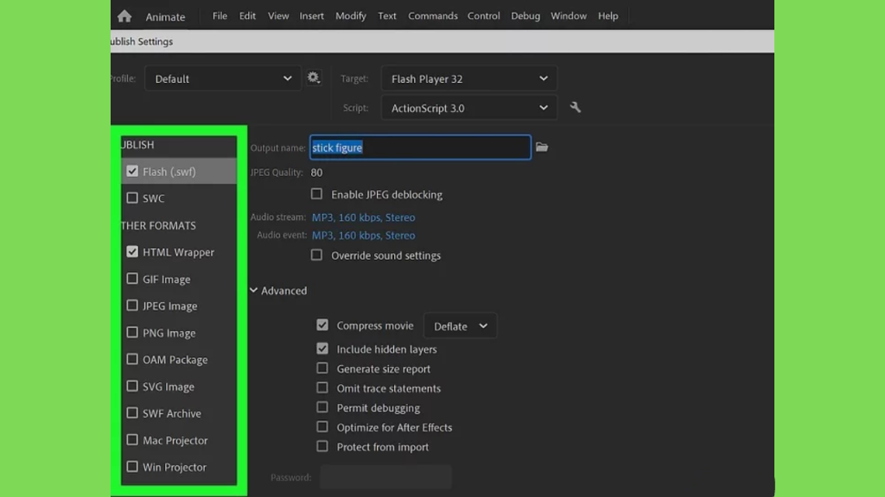Click the Audio stream MP3 settings link
Screen dimensions: 885x497
pos(364,217)
